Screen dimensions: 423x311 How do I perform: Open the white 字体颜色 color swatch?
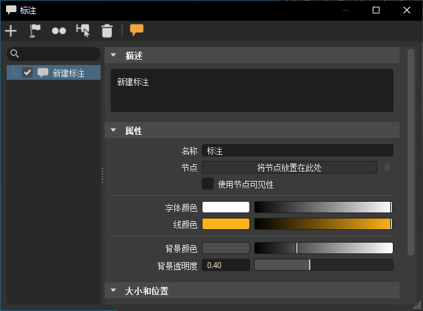(x=226, y=207)
